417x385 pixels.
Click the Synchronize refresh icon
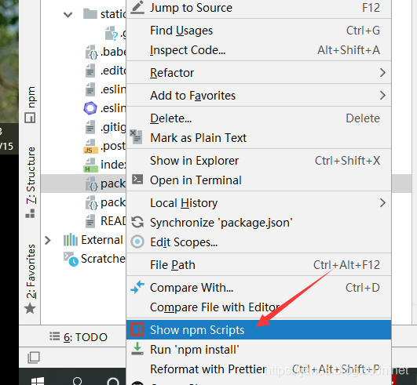(137, 222)
